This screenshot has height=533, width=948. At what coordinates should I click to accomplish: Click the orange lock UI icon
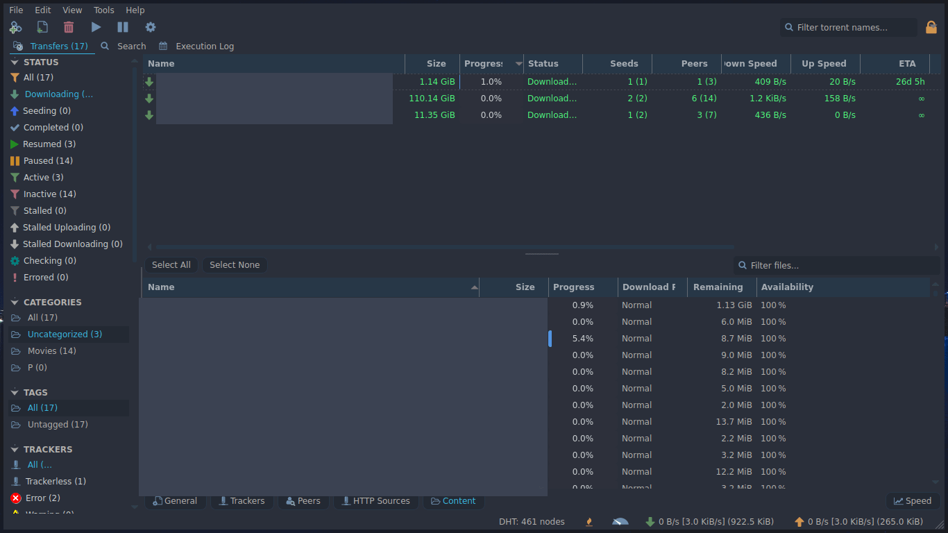tap(931, 28)
